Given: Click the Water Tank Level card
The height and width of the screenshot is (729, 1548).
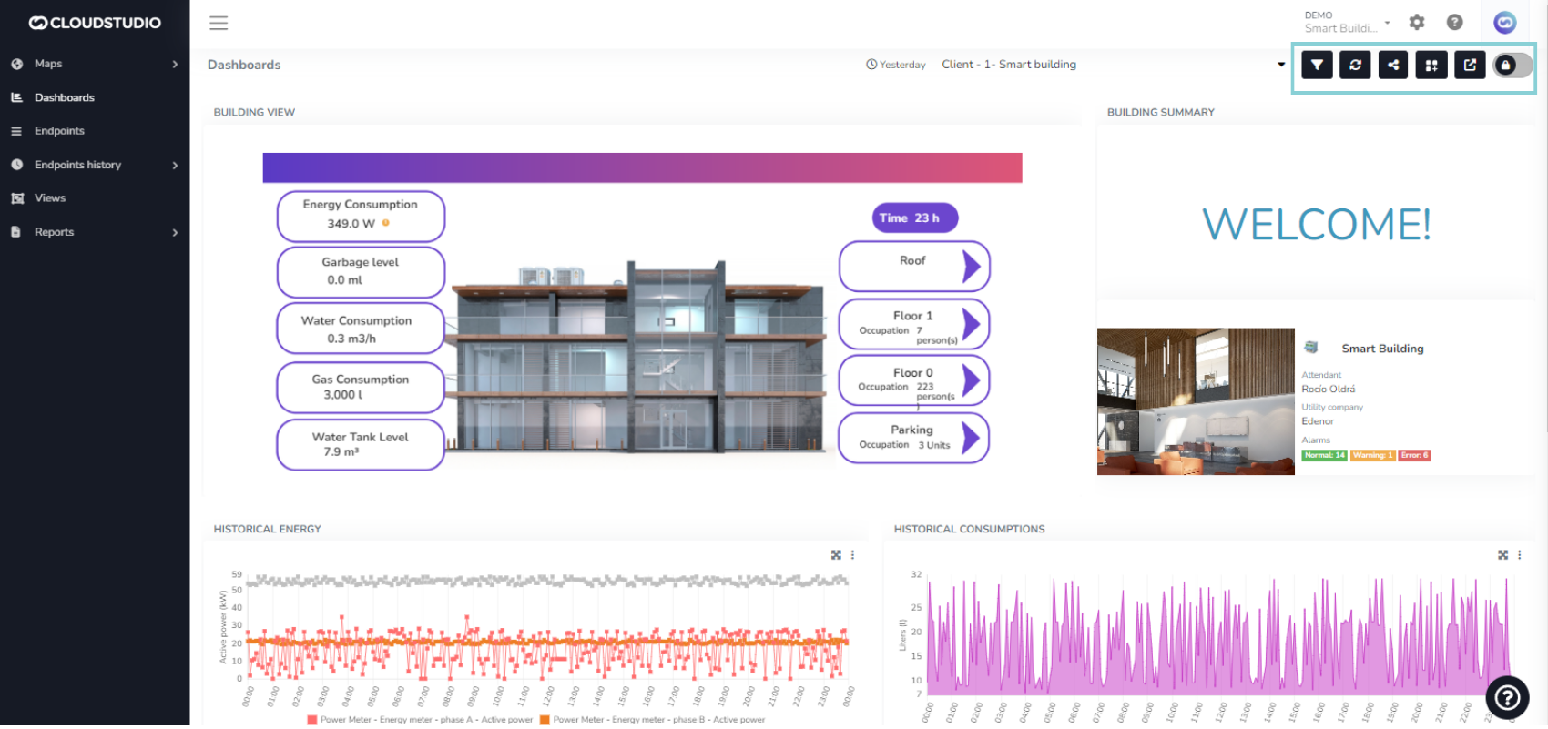Looking at the screenshot, I should (361, 444).
